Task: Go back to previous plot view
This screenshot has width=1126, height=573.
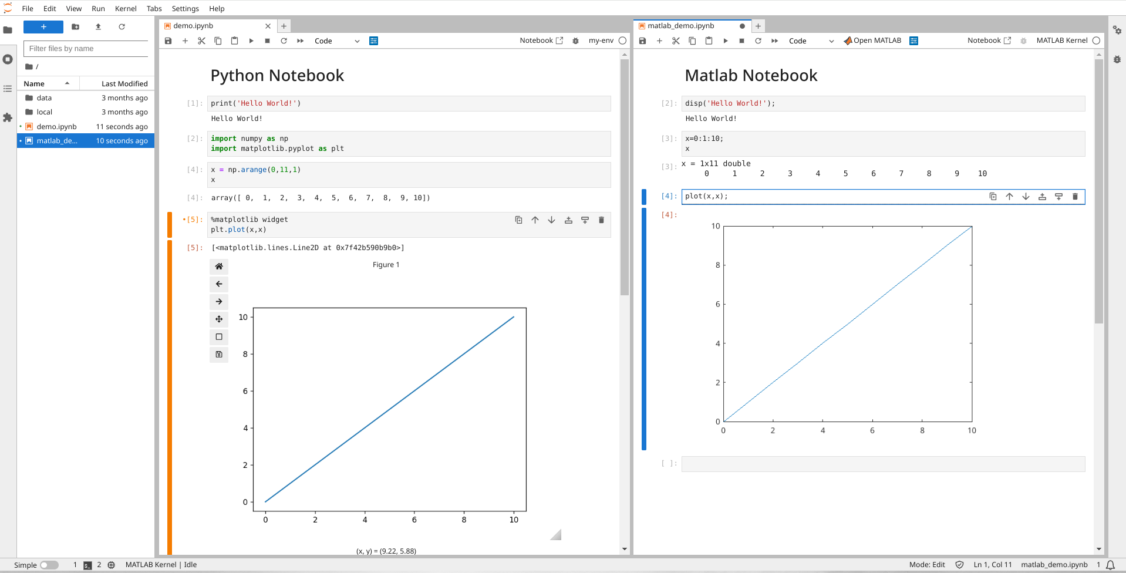Action: click(x=219, y=284)
